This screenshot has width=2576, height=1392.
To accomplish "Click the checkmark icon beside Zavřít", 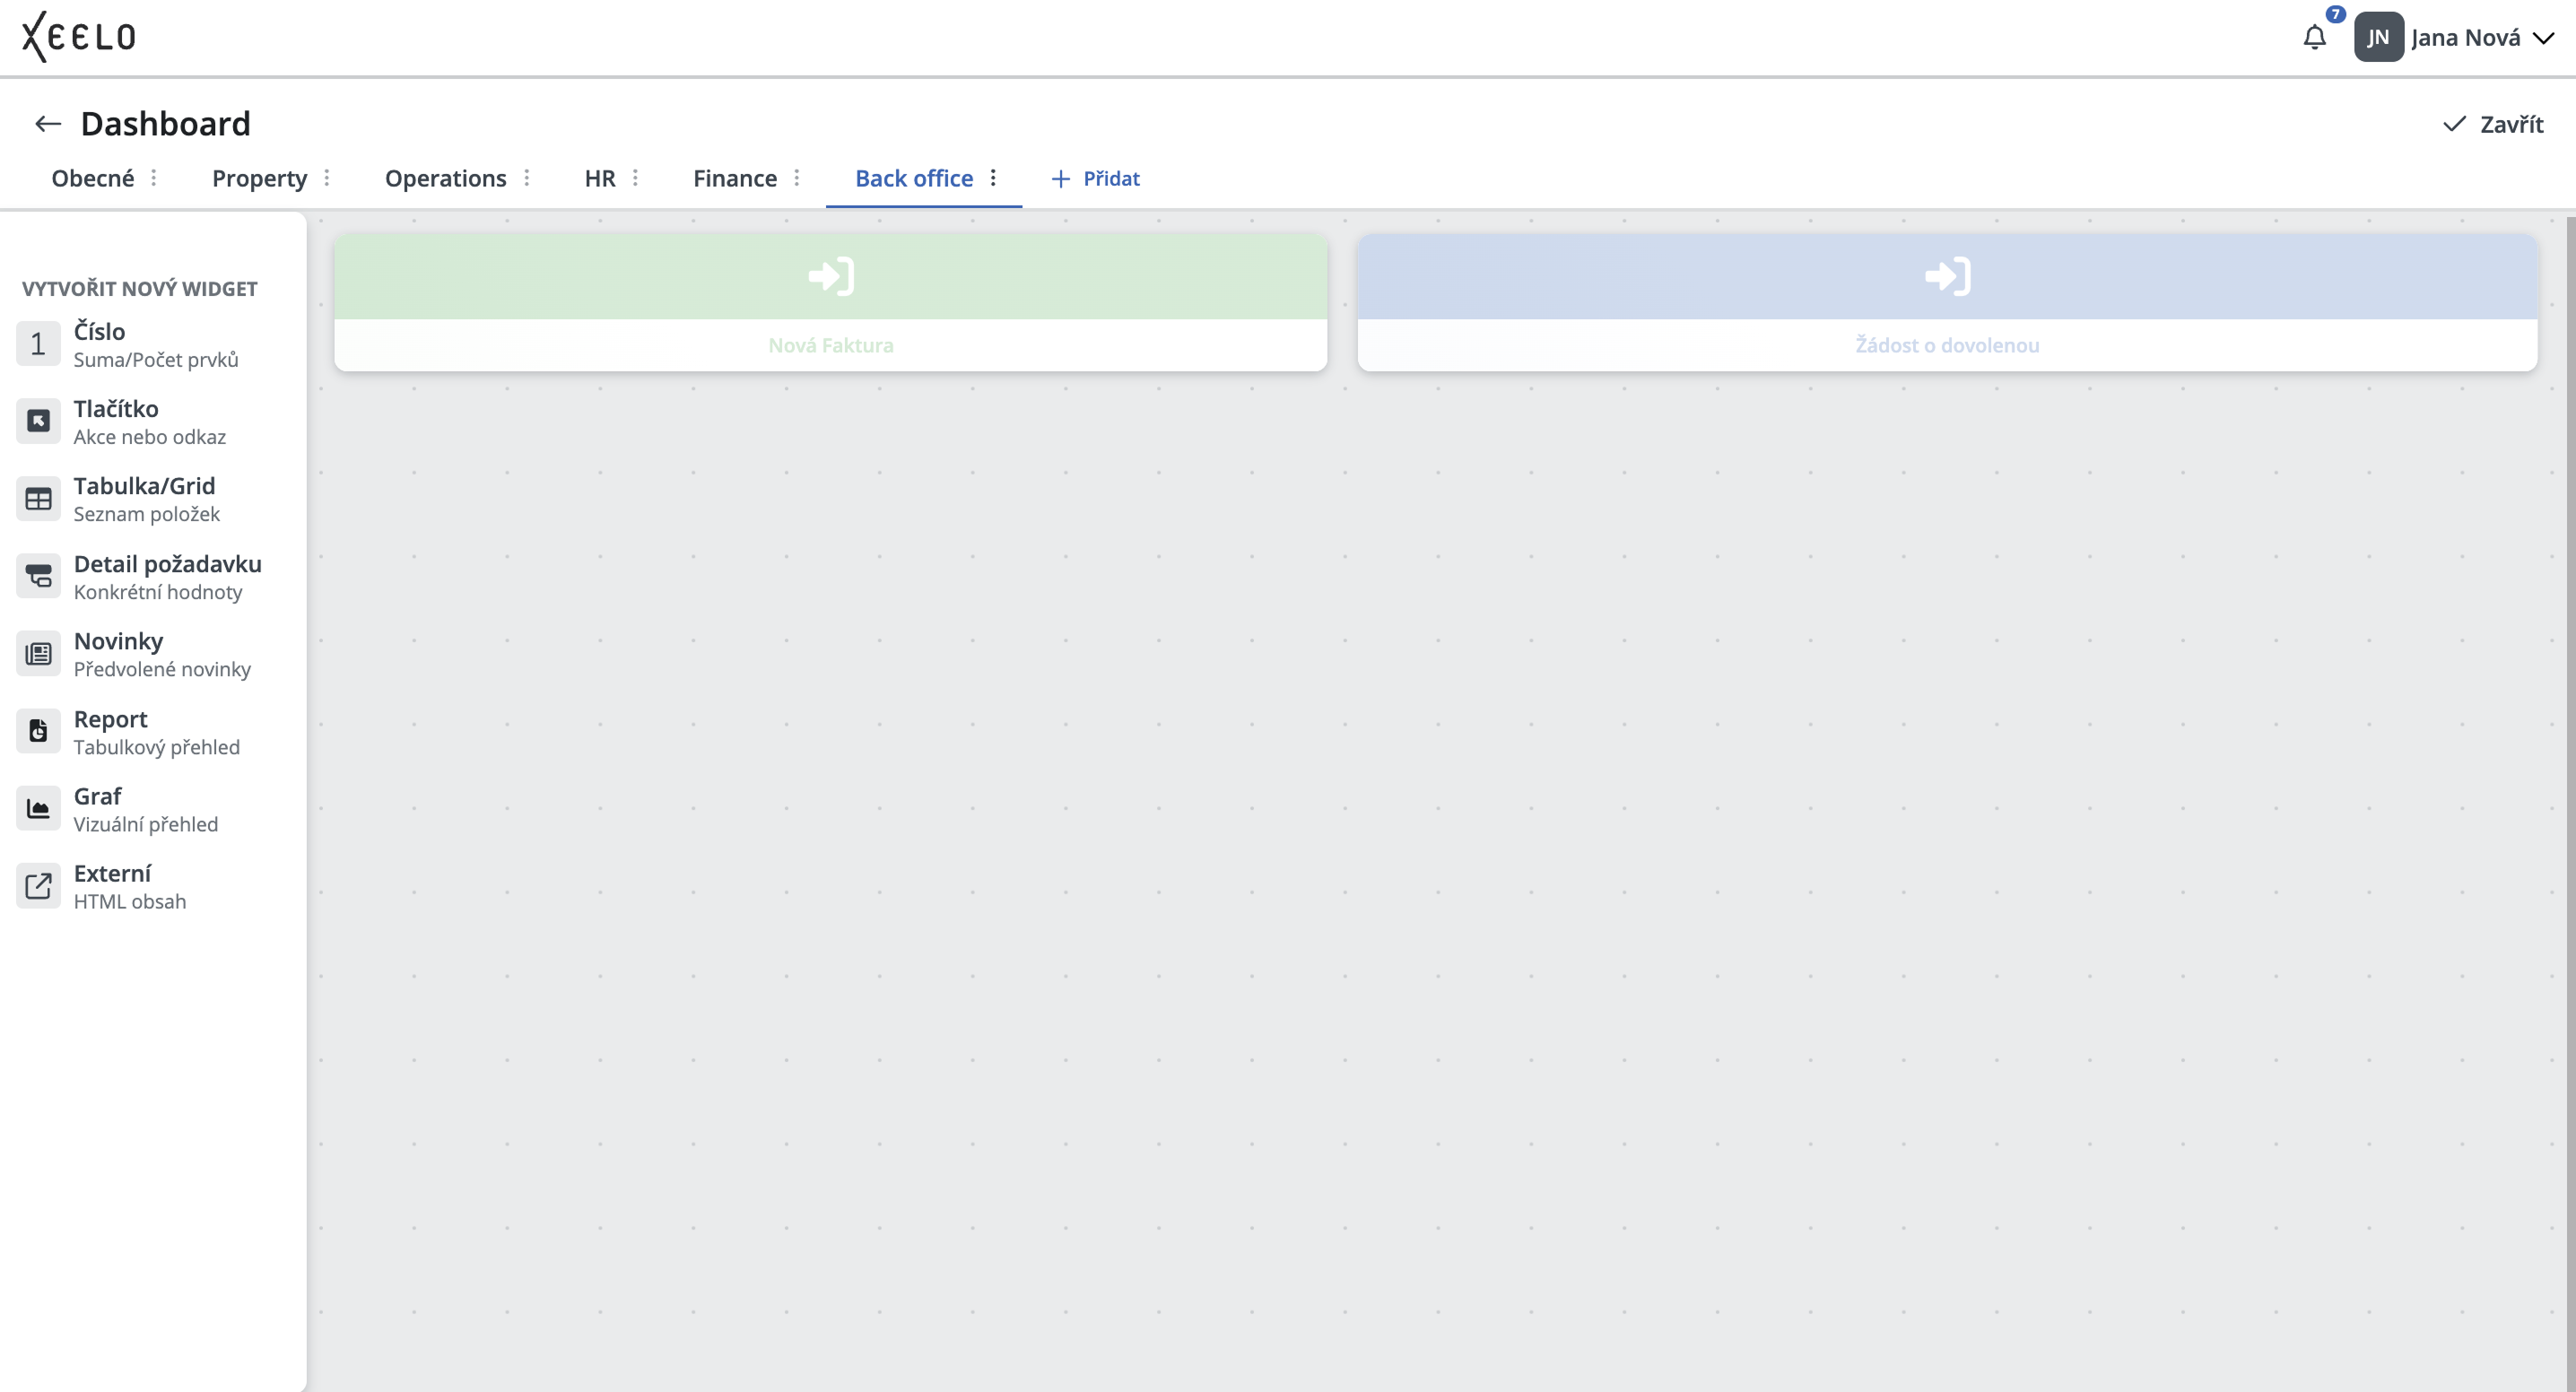I will 2454,124.
